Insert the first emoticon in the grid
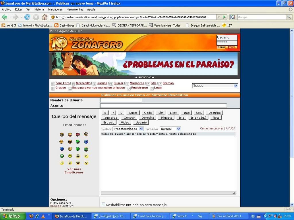The height and width of the screenshot is (220, 294). [x=62, y=134]
